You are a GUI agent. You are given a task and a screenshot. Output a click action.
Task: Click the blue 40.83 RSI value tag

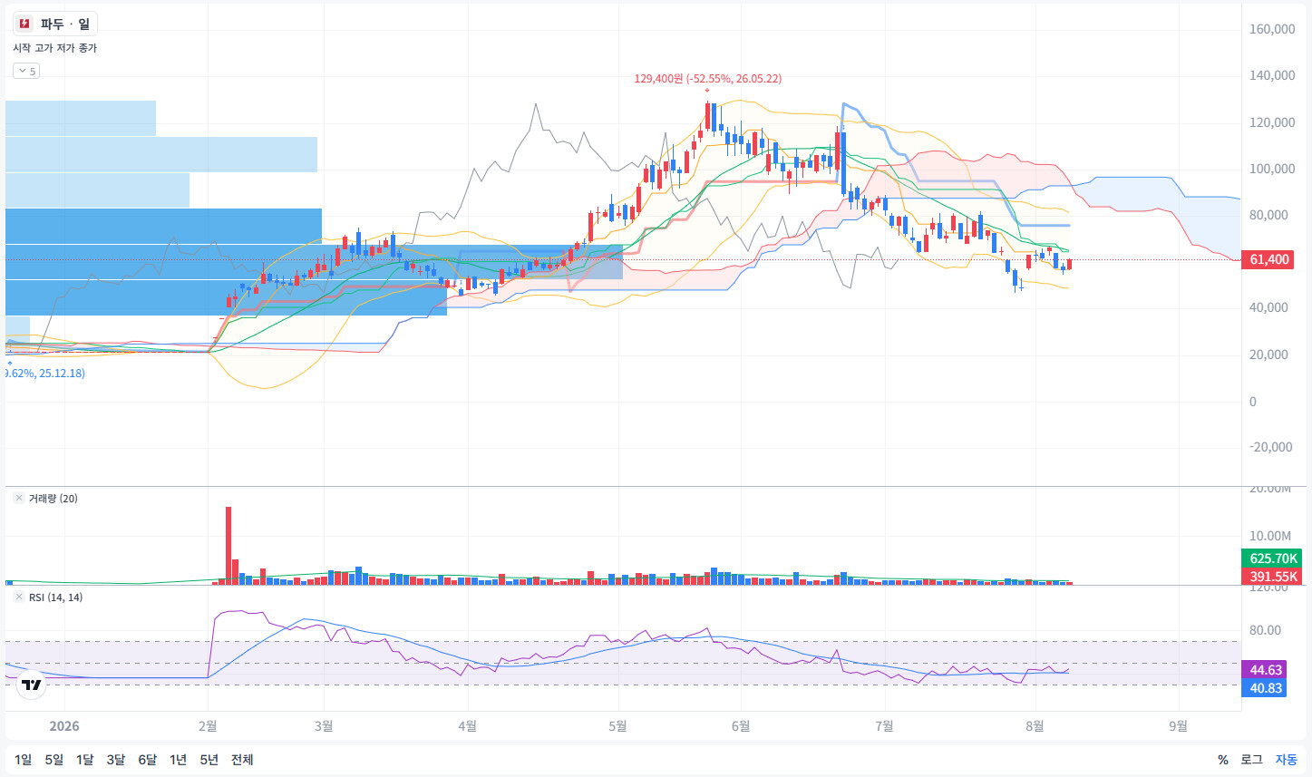click(1266, 688)
